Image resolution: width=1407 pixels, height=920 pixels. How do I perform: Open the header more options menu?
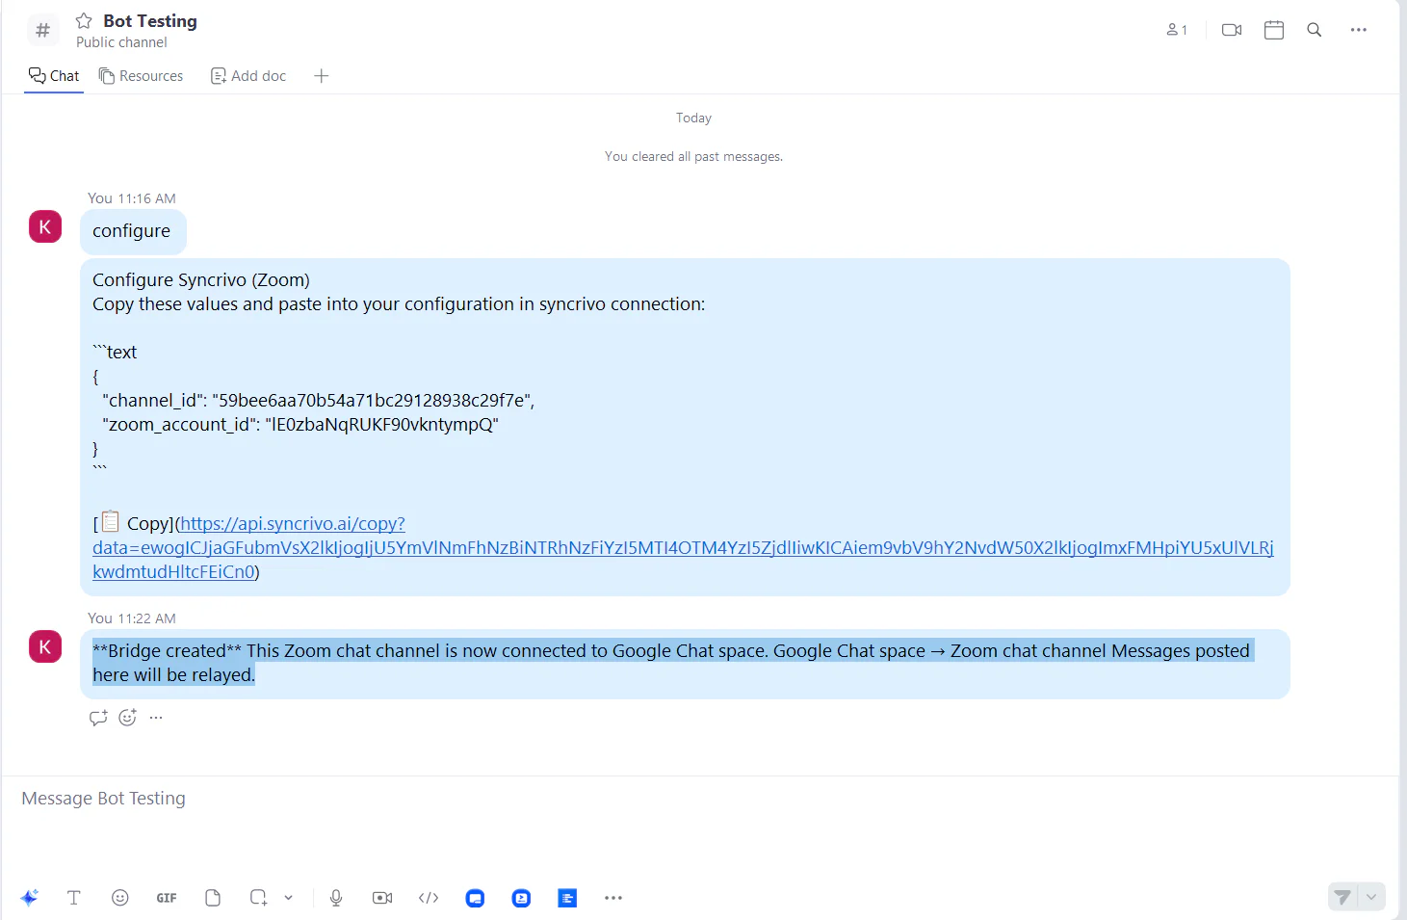click(1359, 30)
